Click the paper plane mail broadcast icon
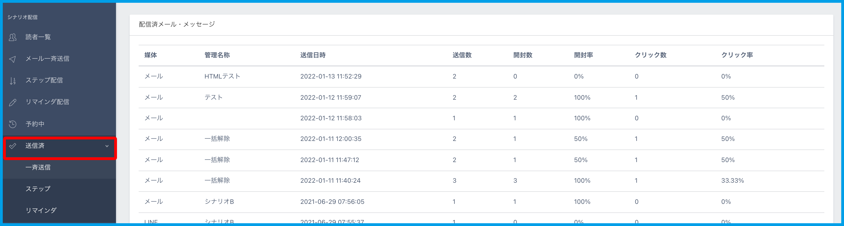 point(12,59)
